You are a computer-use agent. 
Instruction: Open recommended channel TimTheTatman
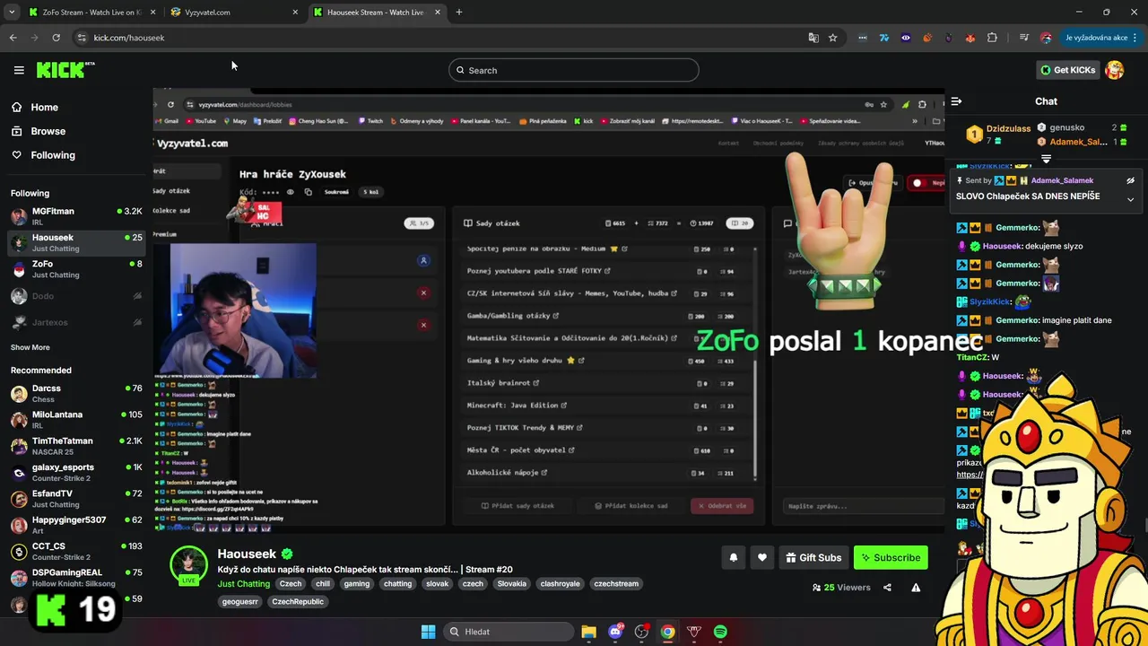(76, 446)
